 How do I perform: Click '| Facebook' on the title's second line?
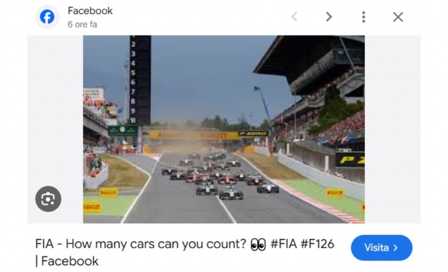click(67, 261)
